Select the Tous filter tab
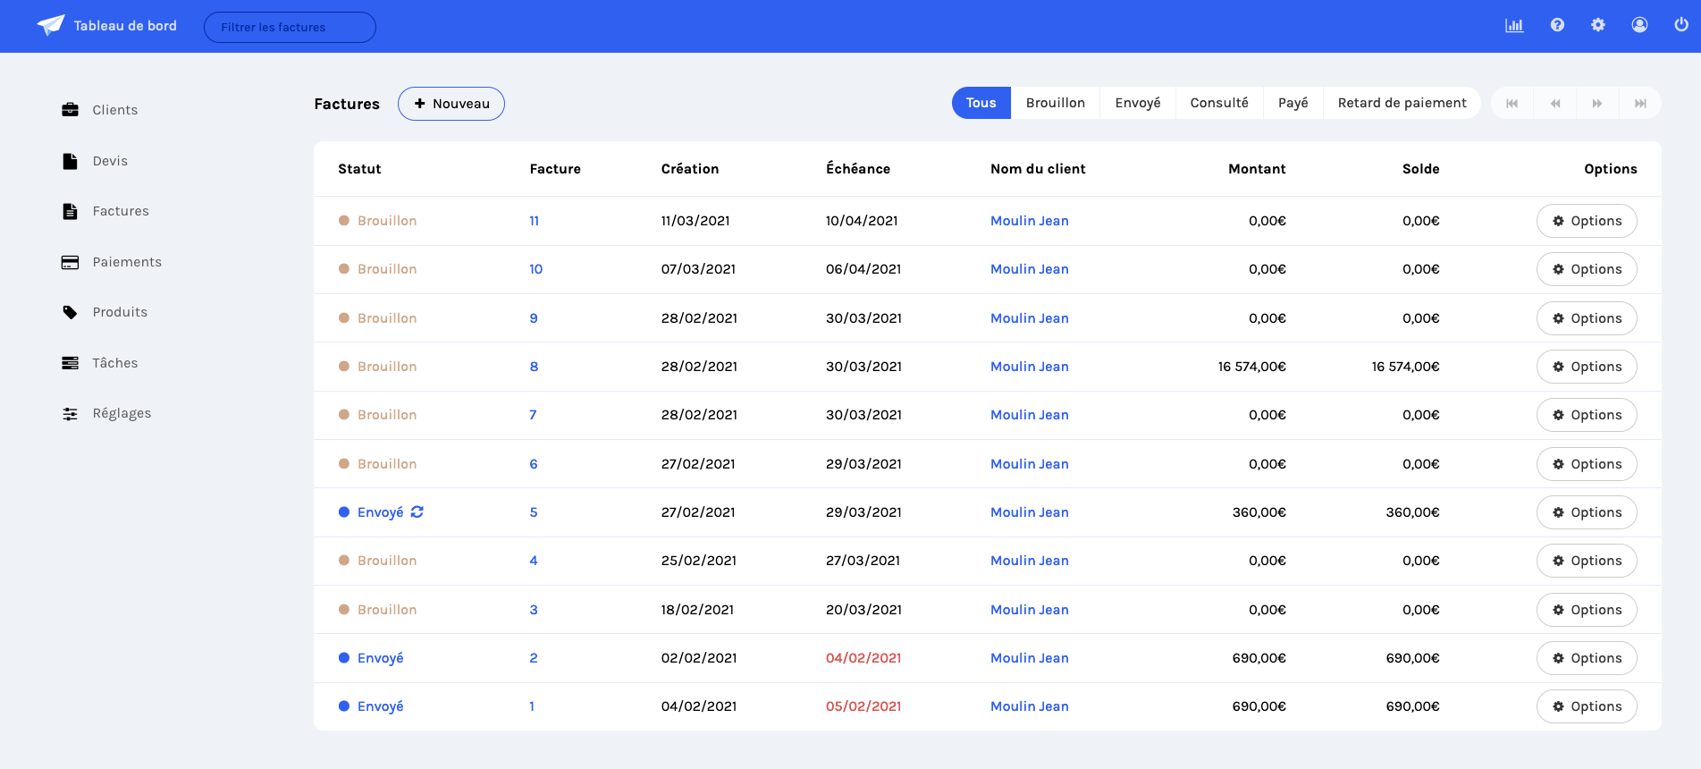Image resolution: width=1701 pixels, height=769 pixels. pos(981,103)
